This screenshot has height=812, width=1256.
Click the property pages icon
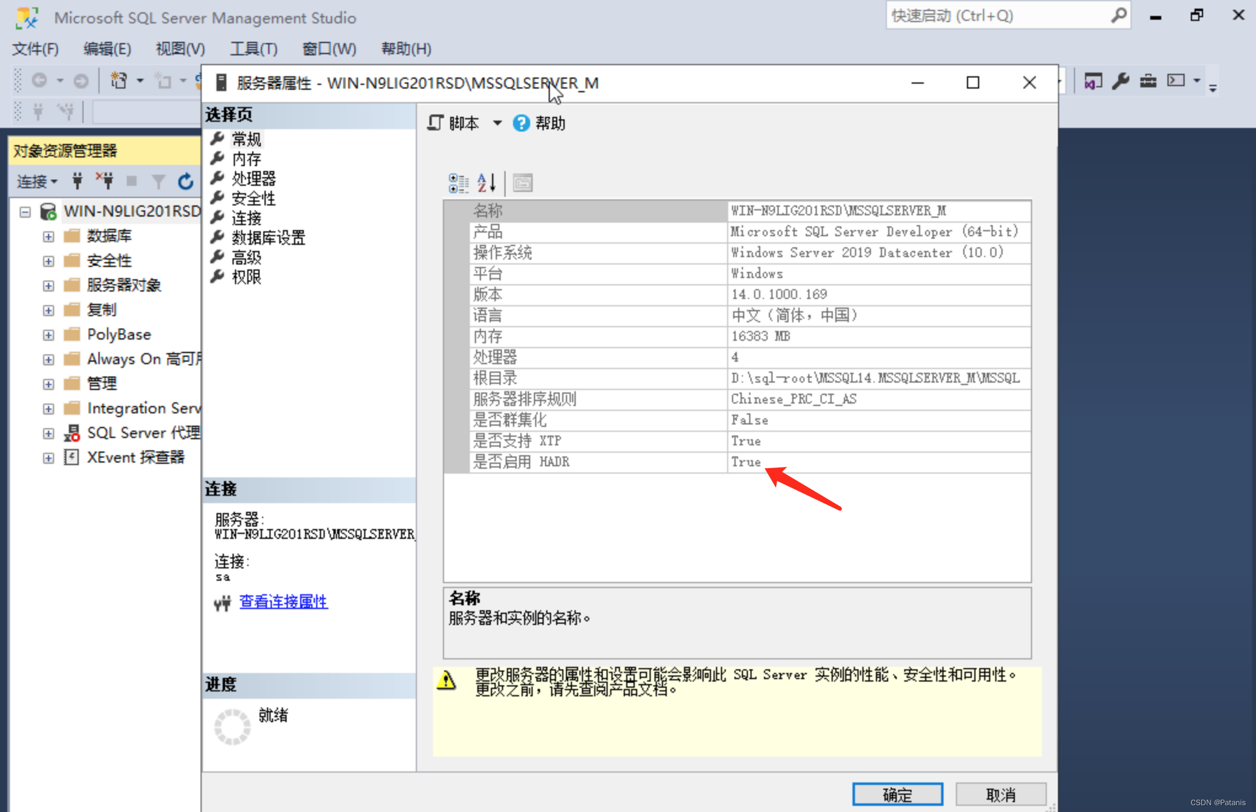[x=523, y=183]
